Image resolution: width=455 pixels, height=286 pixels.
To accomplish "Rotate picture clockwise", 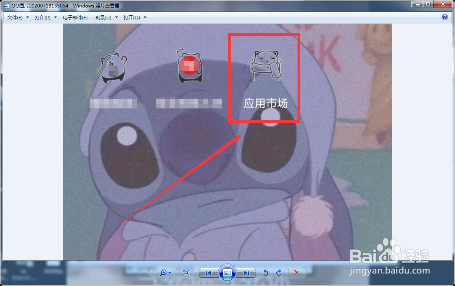I will (x=279, y=273).
